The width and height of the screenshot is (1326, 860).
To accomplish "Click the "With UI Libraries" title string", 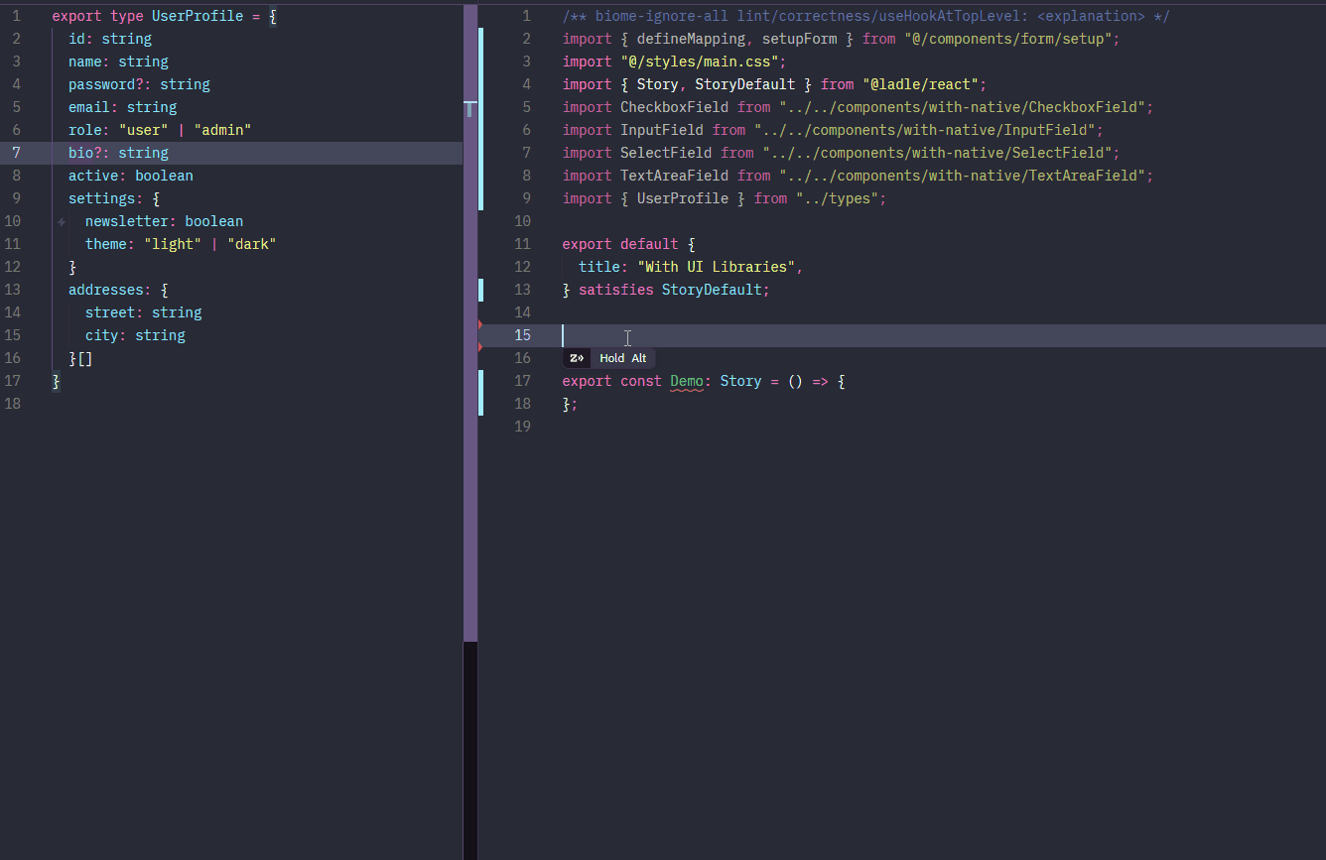I will point(718,267).
